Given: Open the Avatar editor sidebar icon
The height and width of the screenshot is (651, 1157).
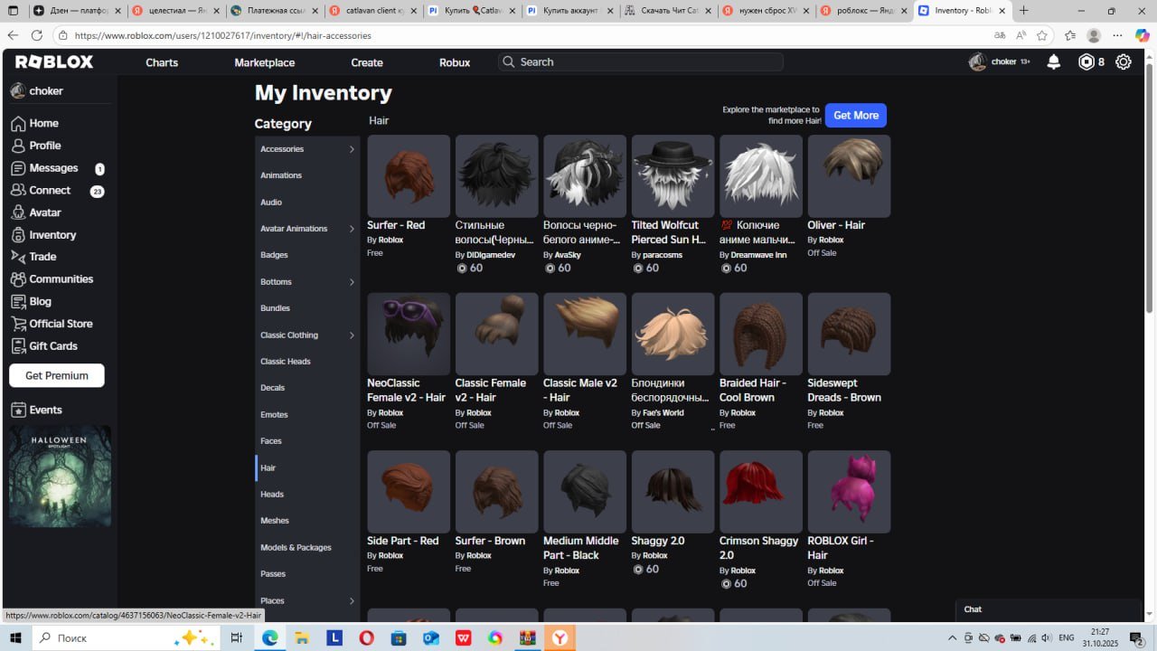Looking at the screenshot, I should [x=18, y=212].
